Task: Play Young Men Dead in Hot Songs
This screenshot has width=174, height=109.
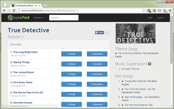Action: pyautogui.click(x=123, y=81)
